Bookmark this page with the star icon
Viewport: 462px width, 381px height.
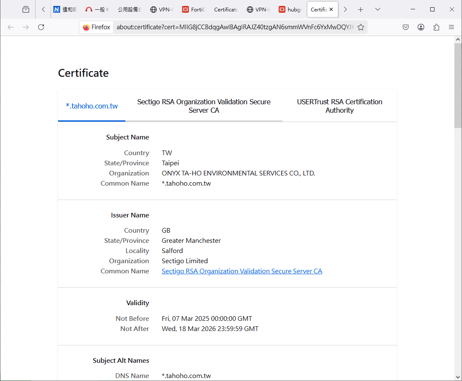361,27
